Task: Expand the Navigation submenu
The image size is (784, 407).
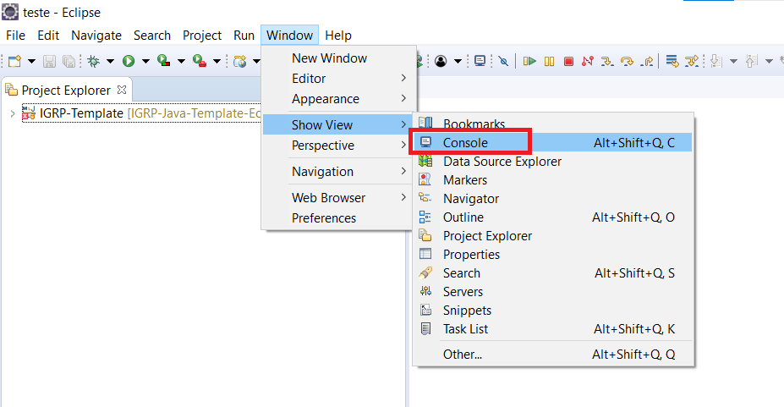Action: pyautogui.click(x=338, y=172)
